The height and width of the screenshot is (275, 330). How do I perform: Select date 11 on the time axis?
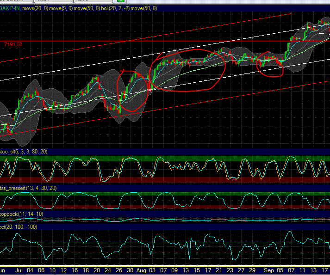302,270
